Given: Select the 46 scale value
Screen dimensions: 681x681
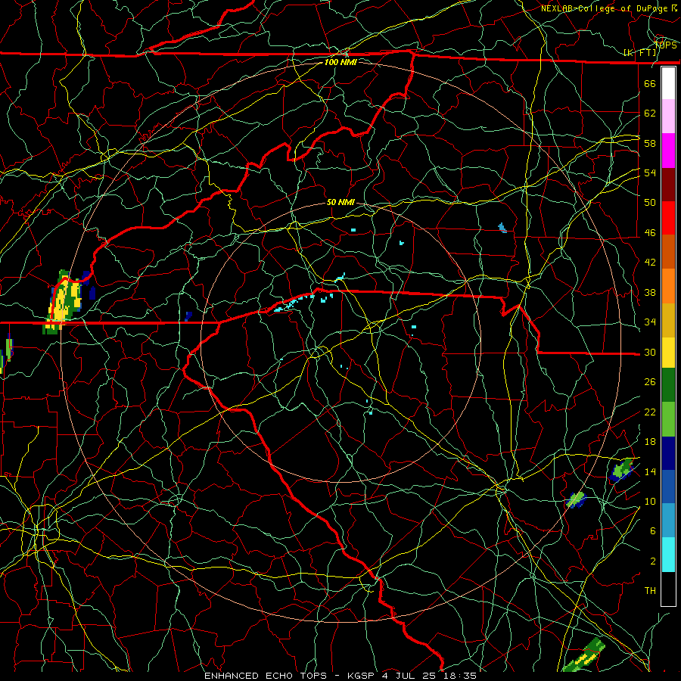Looking at the screenshot, I should (x=650, y=232).
